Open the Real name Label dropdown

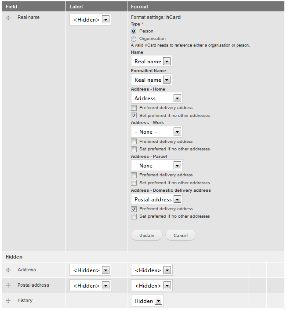tap(90, 20)
